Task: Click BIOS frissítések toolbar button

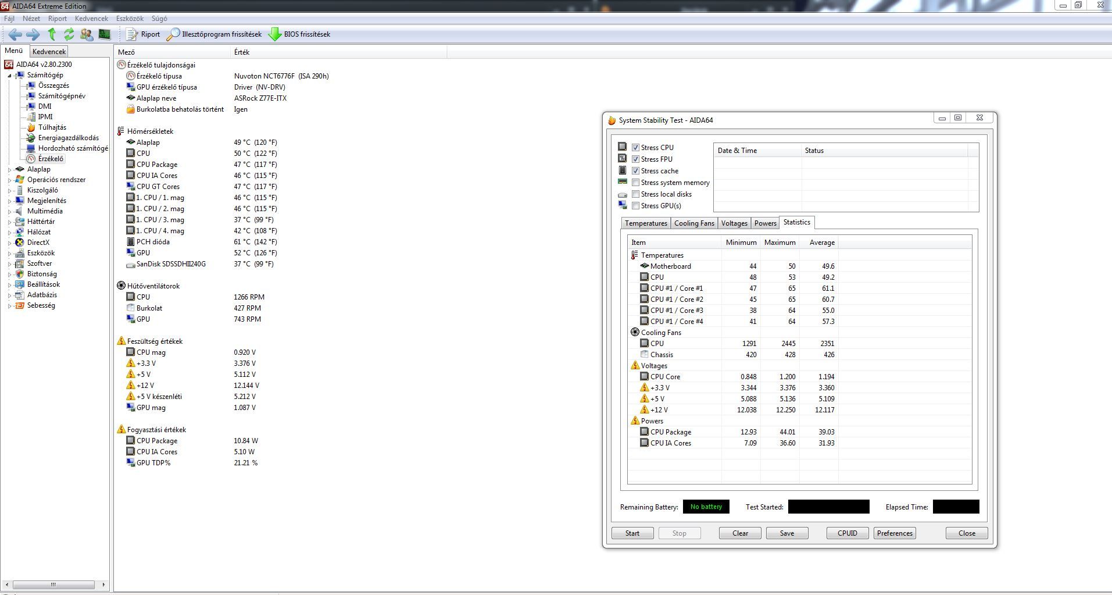Action: point(299,34)
